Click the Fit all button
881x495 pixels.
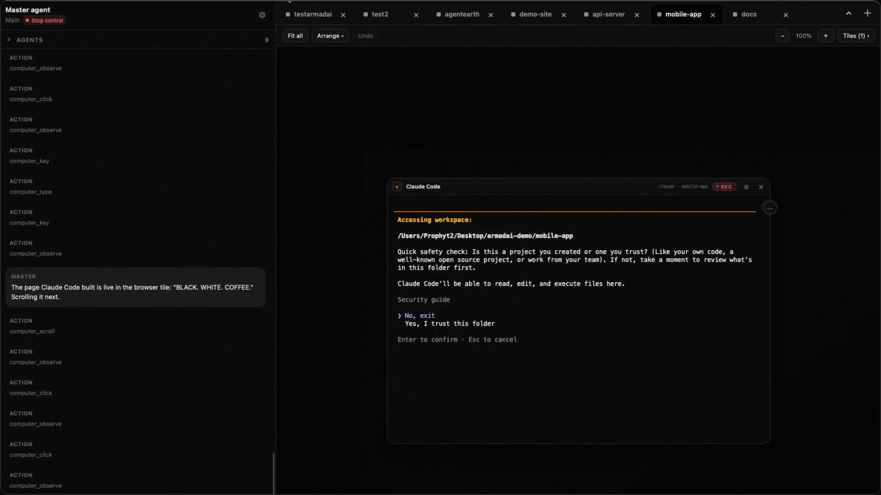(295, 36)
